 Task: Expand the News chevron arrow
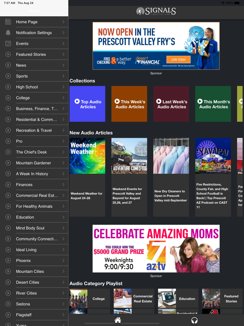coord(63,65)
